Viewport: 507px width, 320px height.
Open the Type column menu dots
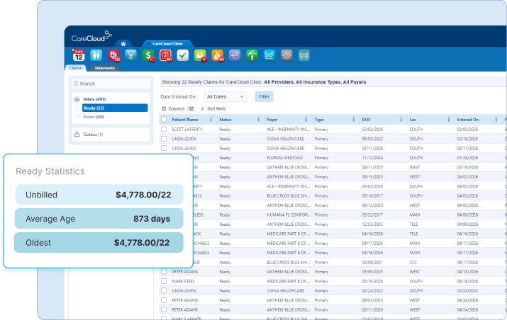[353, 120]
